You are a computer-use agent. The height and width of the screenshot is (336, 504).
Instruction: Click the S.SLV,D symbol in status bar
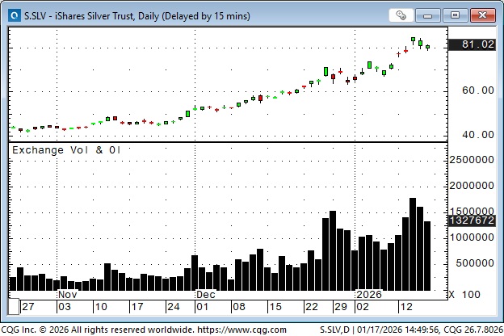point(340,329)
